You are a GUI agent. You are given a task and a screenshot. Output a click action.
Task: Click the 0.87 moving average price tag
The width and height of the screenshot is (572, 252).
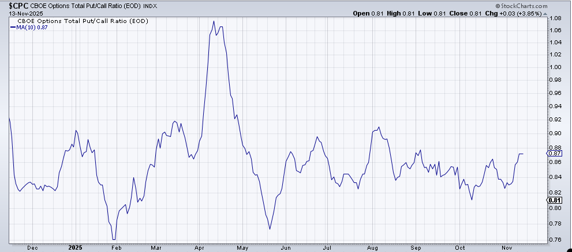555,154
